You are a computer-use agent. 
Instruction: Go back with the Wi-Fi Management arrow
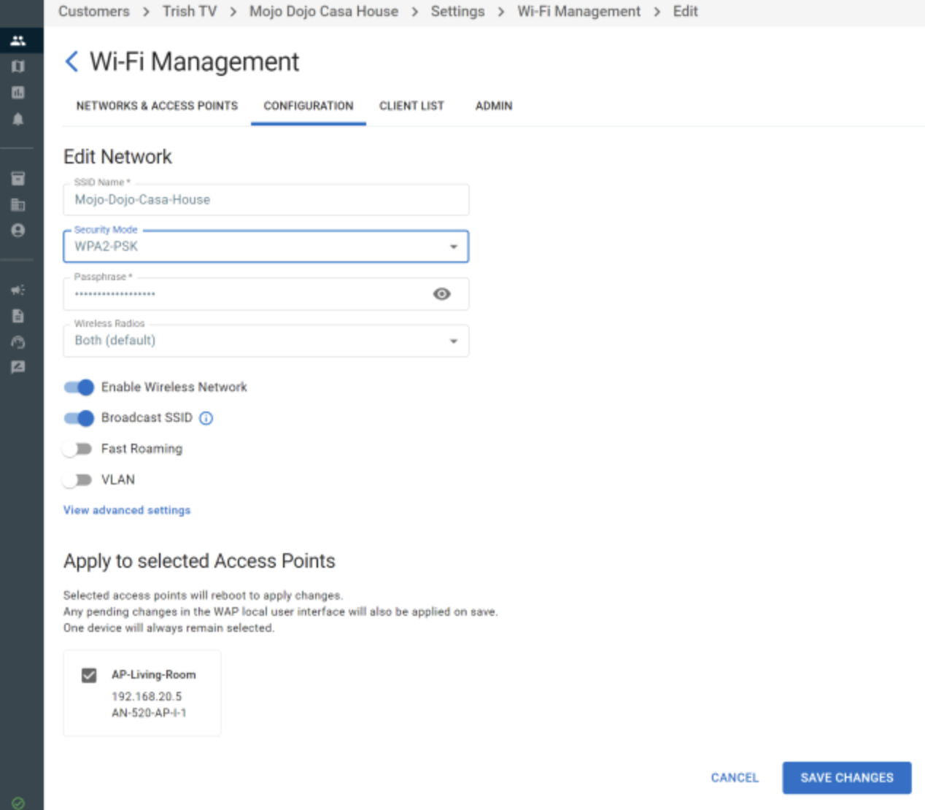coord(71,61)
